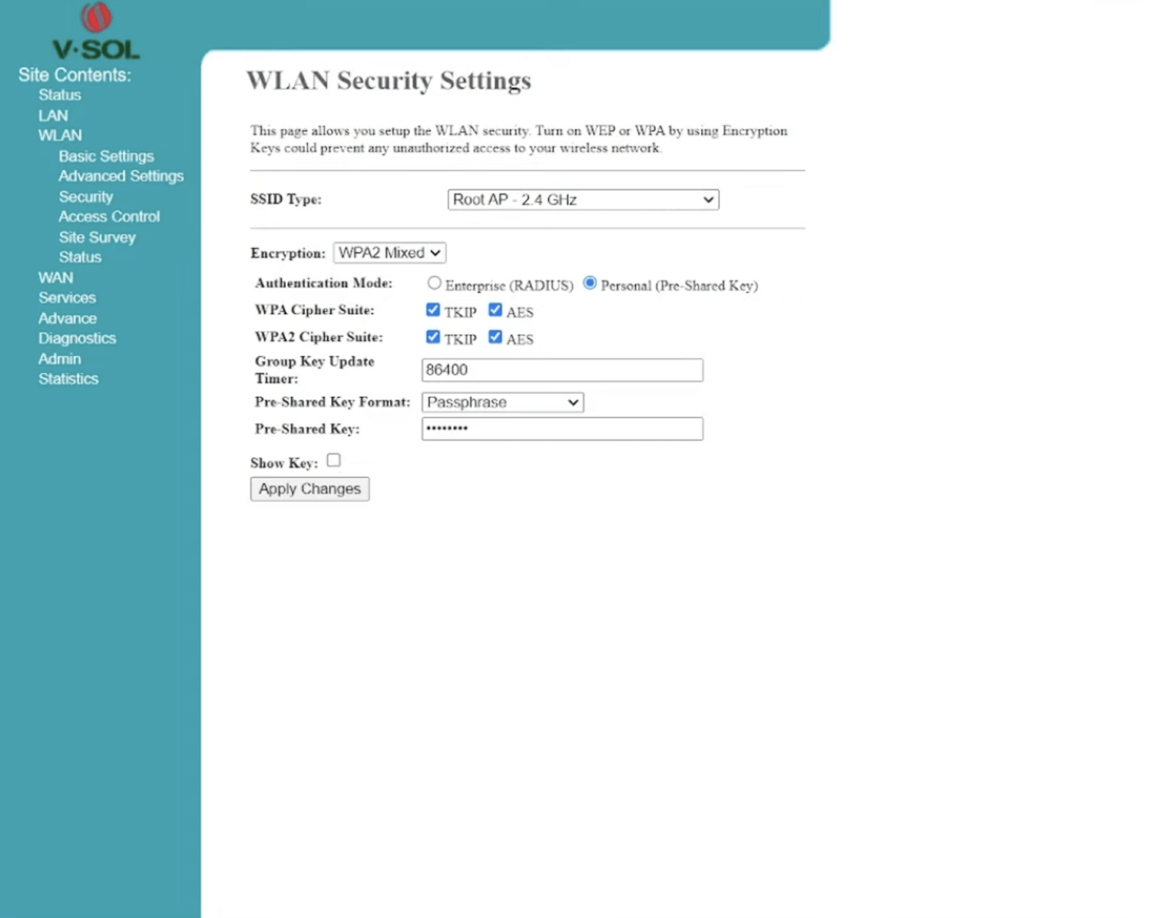Image resolution: width=1152 pixels, height=918 pixels.
Task: Toggle AES under WPA2 Cipher Suite
Action: (495, 337)
